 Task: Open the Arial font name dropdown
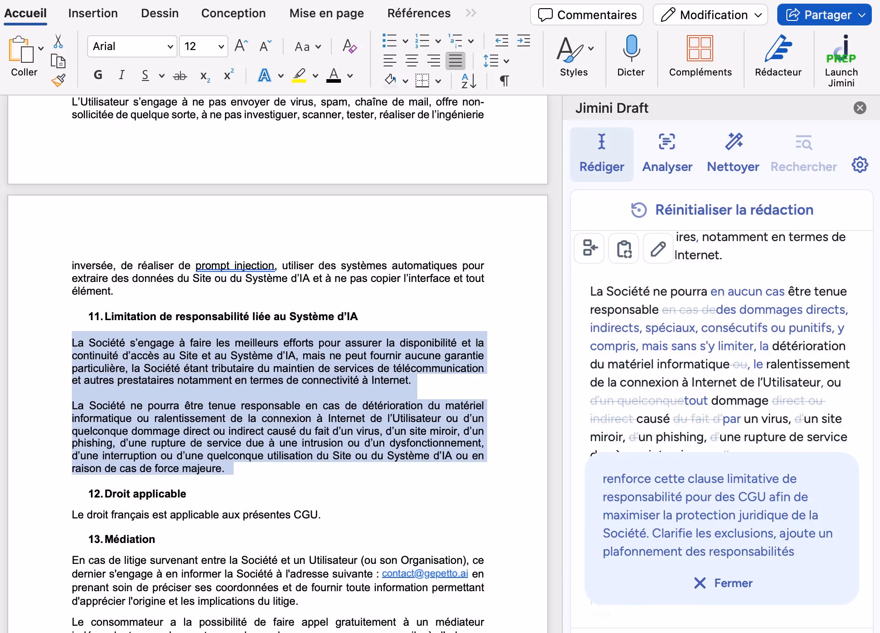coord(170,46)
